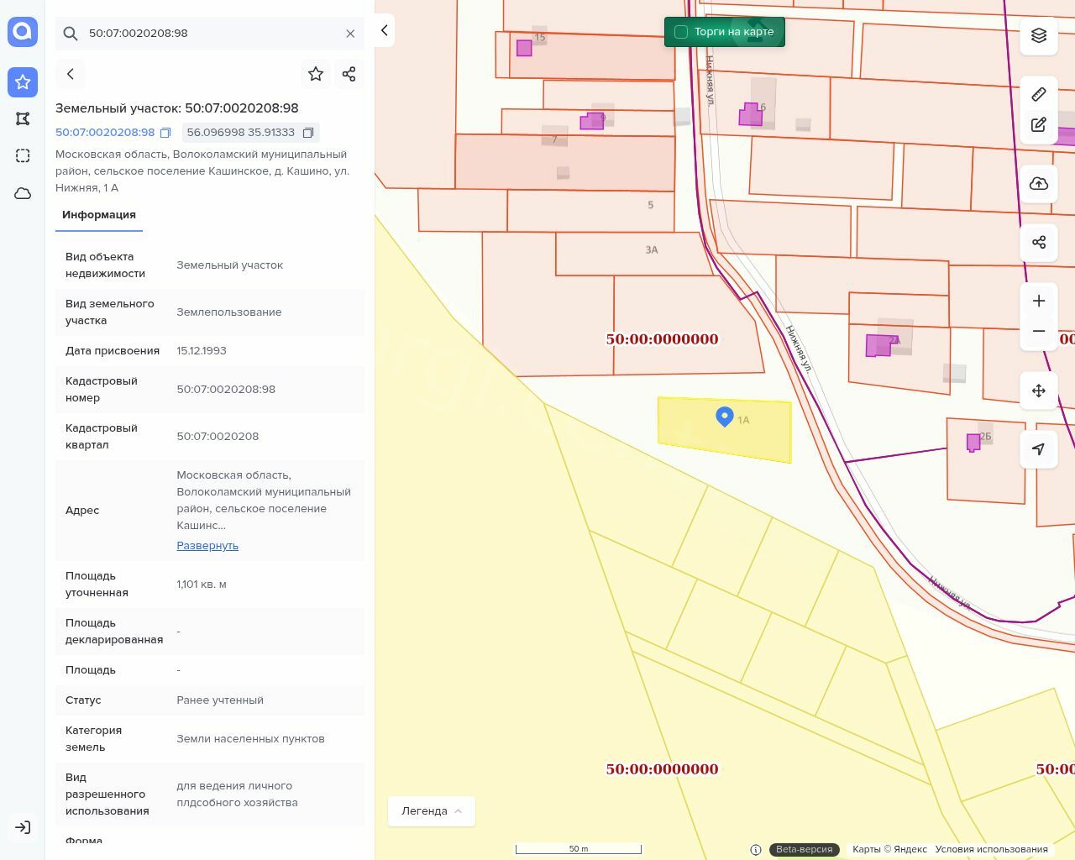
Task: Expand the Легенда panel
Action: coord(432,811)
